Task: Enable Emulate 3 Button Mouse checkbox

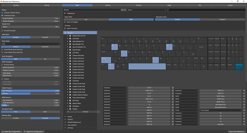Action: (2, 13)
